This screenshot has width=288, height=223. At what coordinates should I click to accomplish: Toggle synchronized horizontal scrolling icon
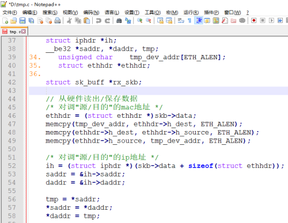169,21
